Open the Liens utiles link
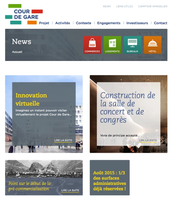Image resolution: width=172 pixels, height=201 pixels. (124, 6)
